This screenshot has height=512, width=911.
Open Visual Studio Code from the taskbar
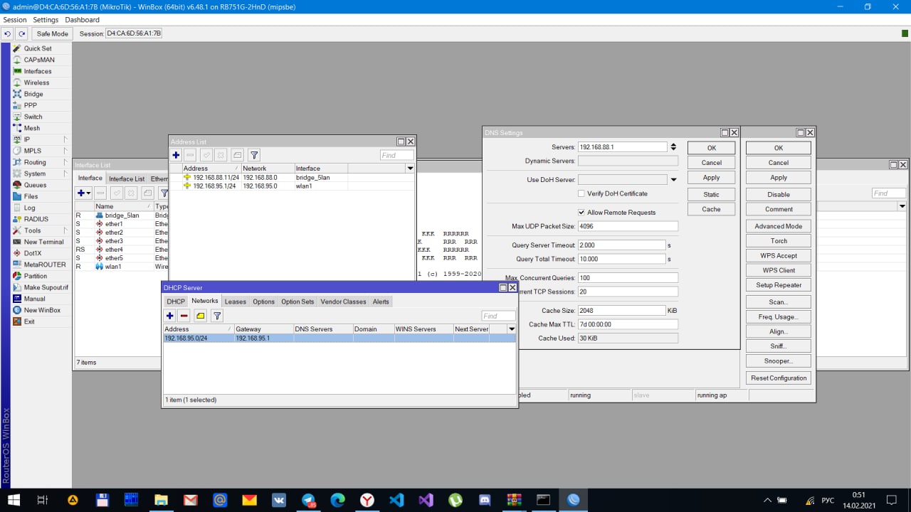coord(396,500)
